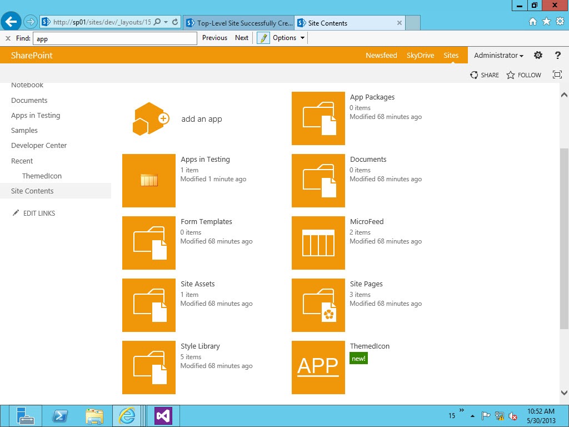
Task: Open the SharePoint settings gear
Action: pos(537,55)
